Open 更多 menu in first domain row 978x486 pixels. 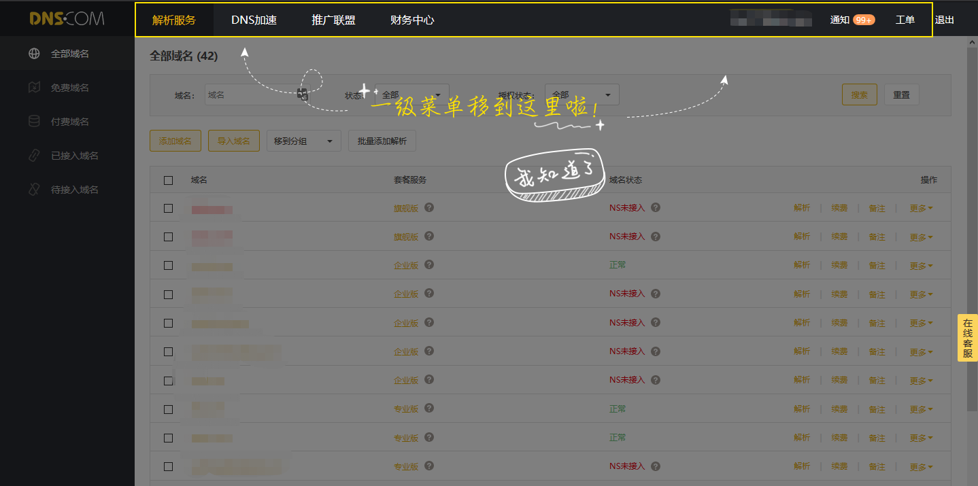click(921, 209)
